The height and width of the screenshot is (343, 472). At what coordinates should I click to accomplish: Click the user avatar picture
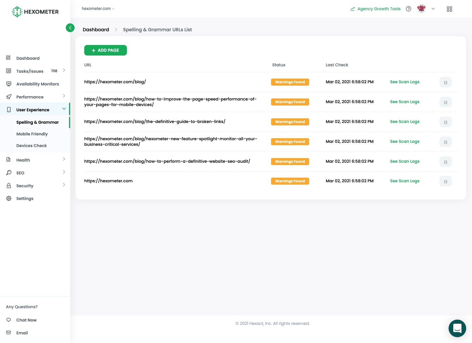point(421,9)
